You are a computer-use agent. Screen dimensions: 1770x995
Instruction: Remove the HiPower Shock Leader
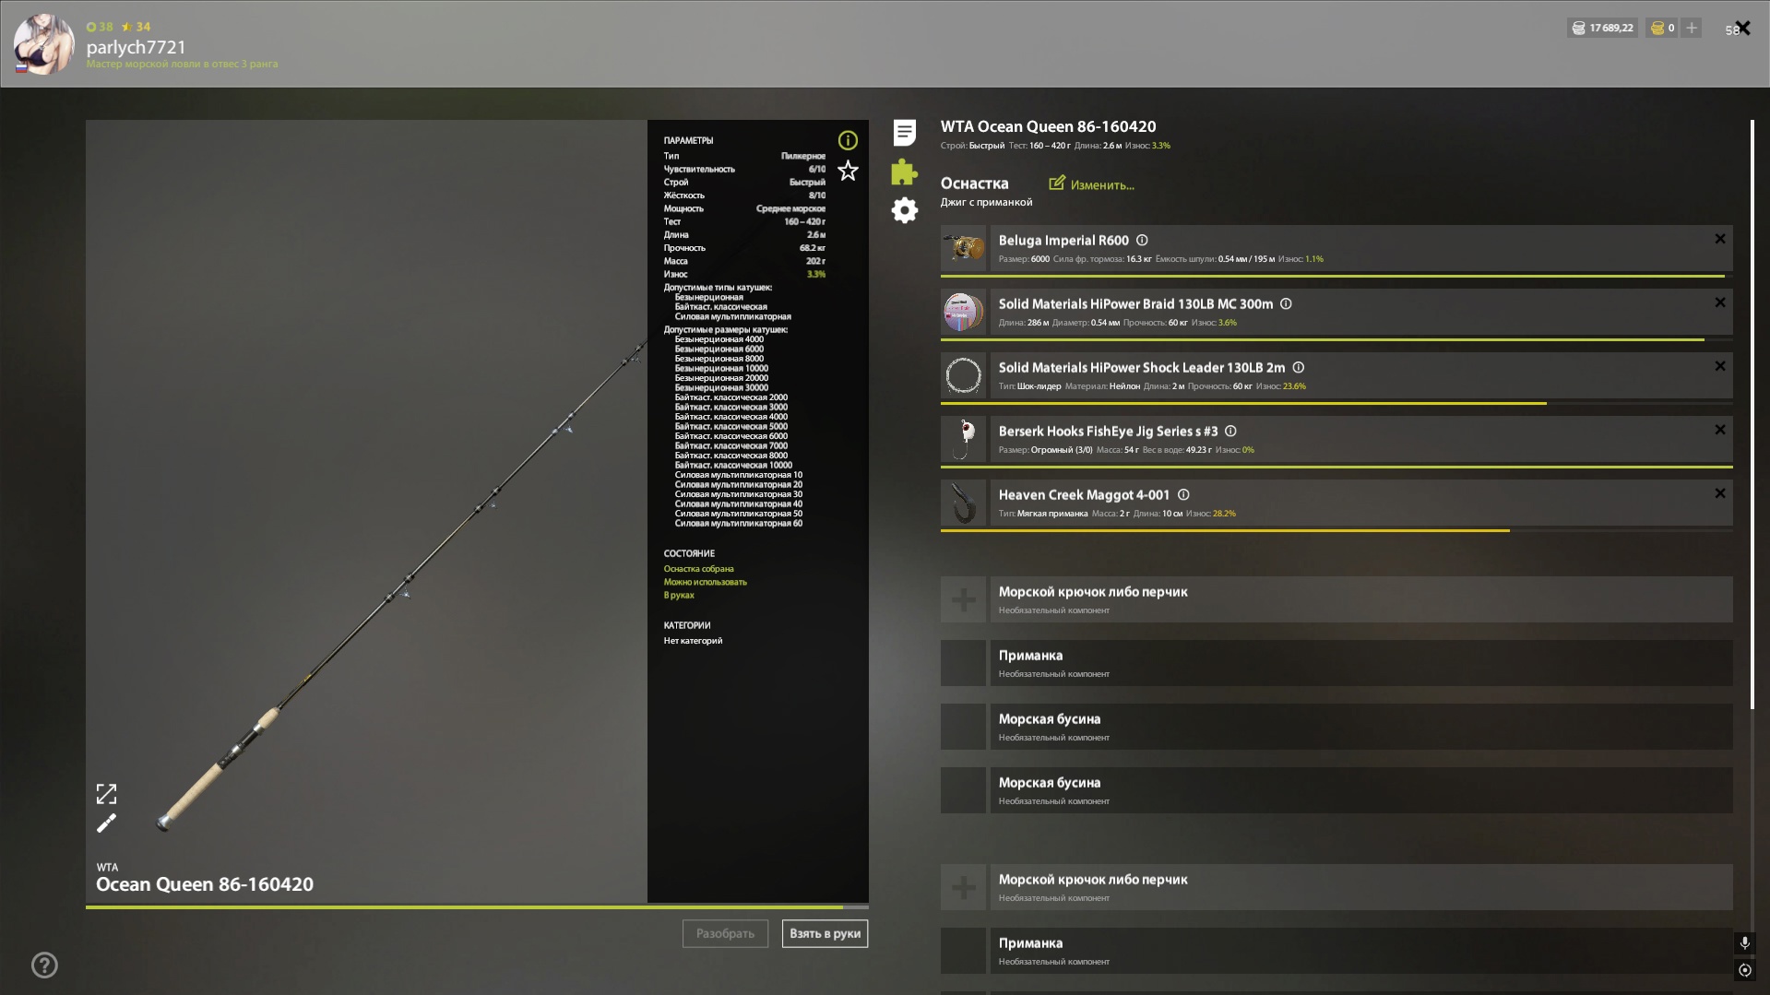pos(1719,366)
